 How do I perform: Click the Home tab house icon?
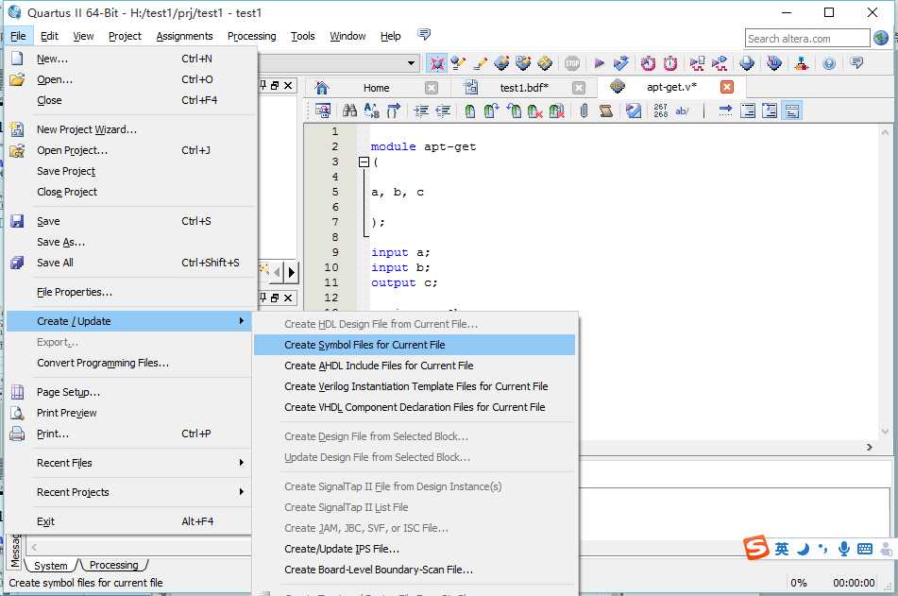[x=322, y=87]
